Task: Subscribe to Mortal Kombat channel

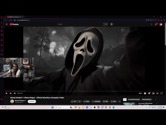Action: point(32,101)
